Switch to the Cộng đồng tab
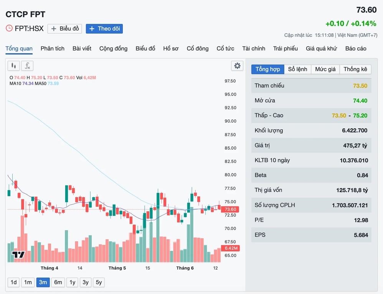383x294 pixels. pyautogui.click(x=113, y=49)
